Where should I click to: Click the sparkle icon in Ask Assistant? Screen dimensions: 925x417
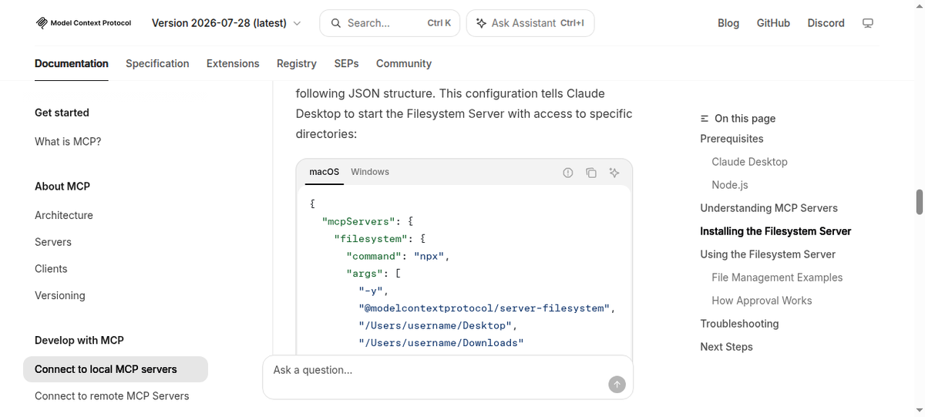pyautogui.click(x=481, y=23)
